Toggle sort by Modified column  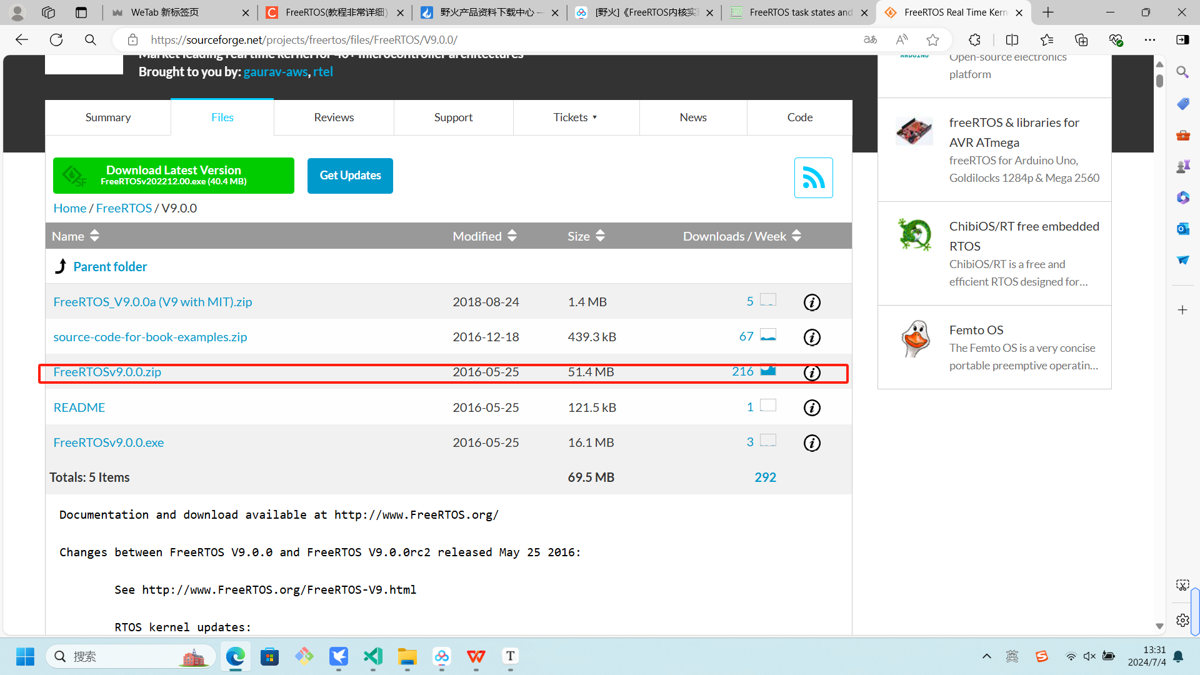tap(512, 236)
